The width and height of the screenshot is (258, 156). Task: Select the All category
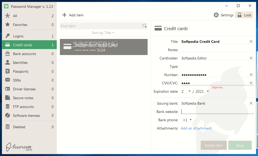point(29,16)
